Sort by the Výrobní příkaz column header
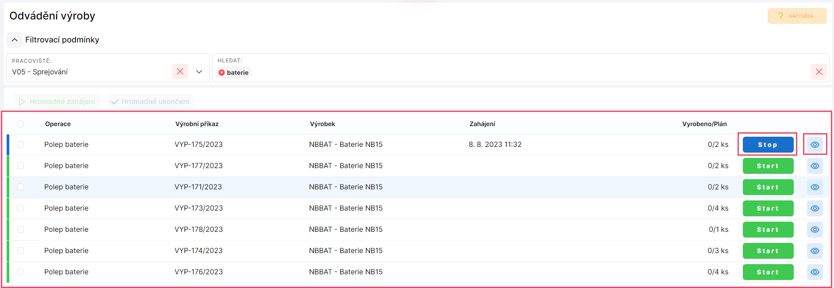 point(197,124)
